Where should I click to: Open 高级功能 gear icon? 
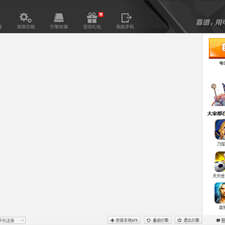click(x=26, y=17)
